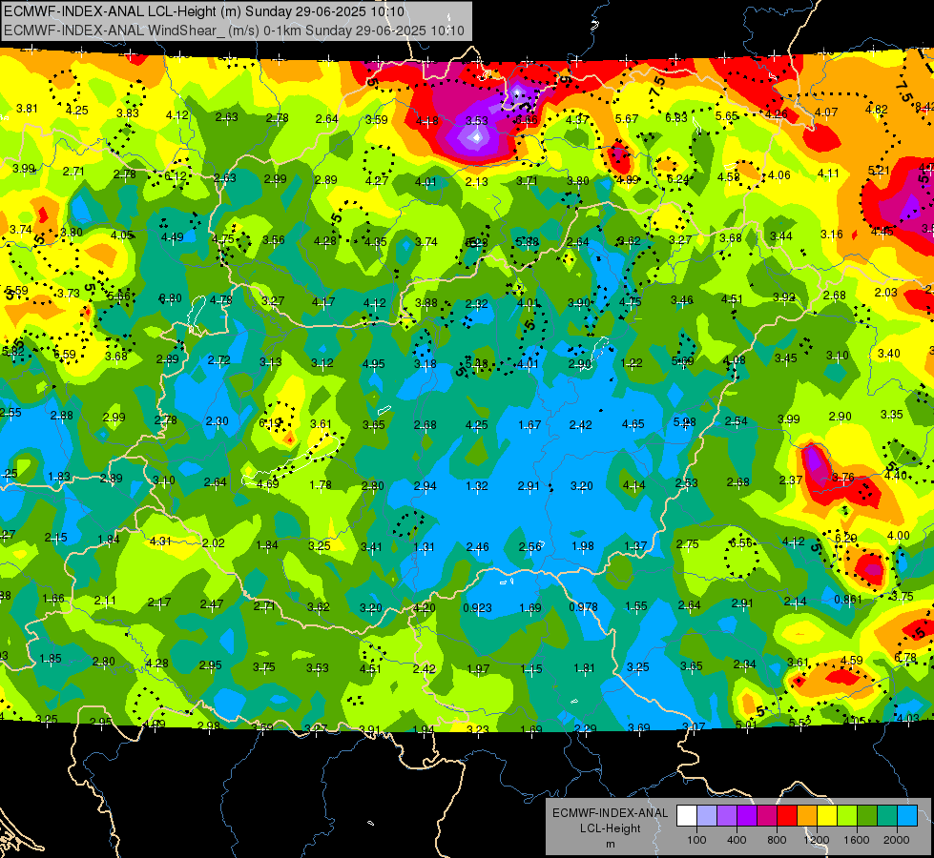
Task: Click the map value 1.22
Action: pyautogui.click(x=632, y=362)
